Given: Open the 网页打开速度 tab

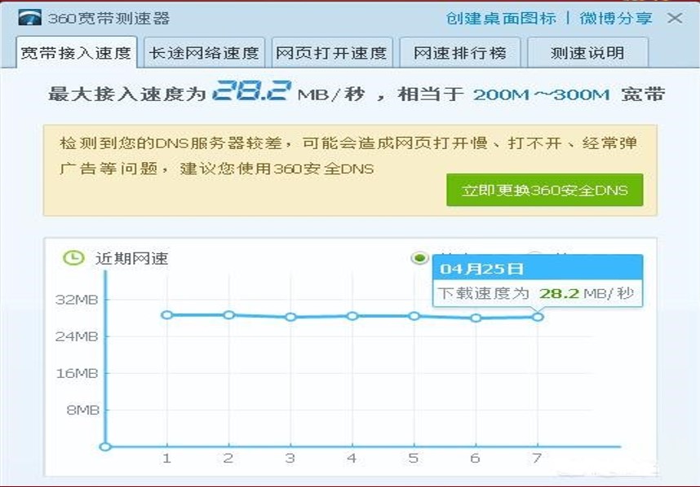Looking at the screenshot, I should click(335, 50).
